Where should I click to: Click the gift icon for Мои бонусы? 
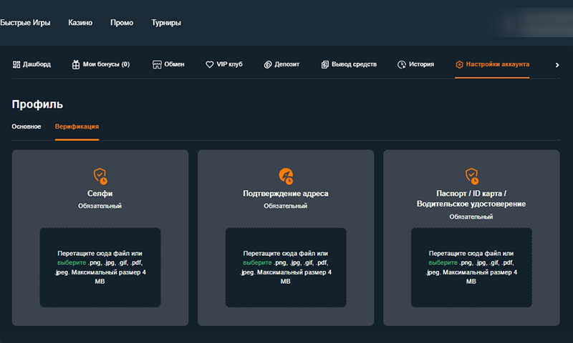click(x=76, y=64)
